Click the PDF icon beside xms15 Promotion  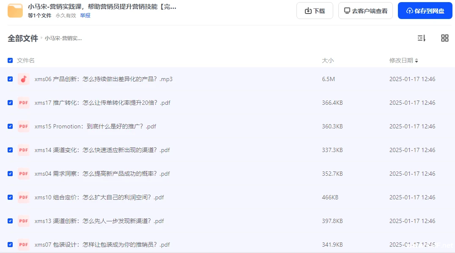coord(23,126)
